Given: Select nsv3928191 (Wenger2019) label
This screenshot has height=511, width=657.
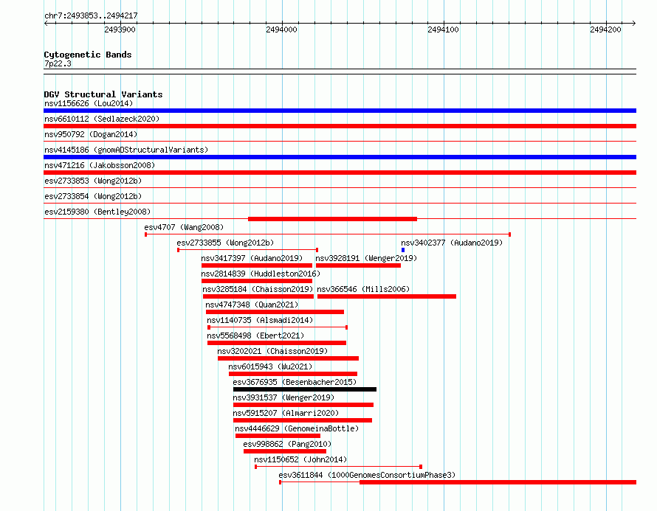Looking at the screenshot, I should tap(366, 258).
